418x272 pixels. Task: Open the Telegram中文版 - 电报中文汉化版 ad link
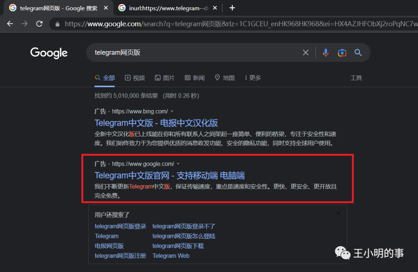pos(156,123)
